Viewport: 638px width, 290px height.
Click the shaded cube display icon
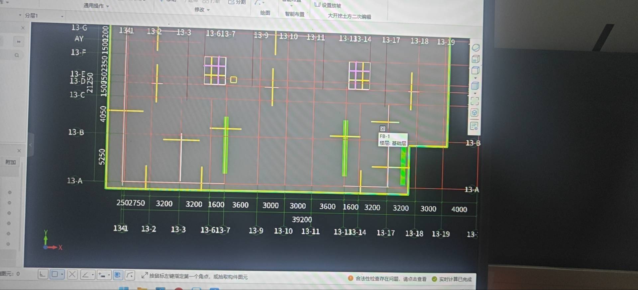(x=475, y=86)
